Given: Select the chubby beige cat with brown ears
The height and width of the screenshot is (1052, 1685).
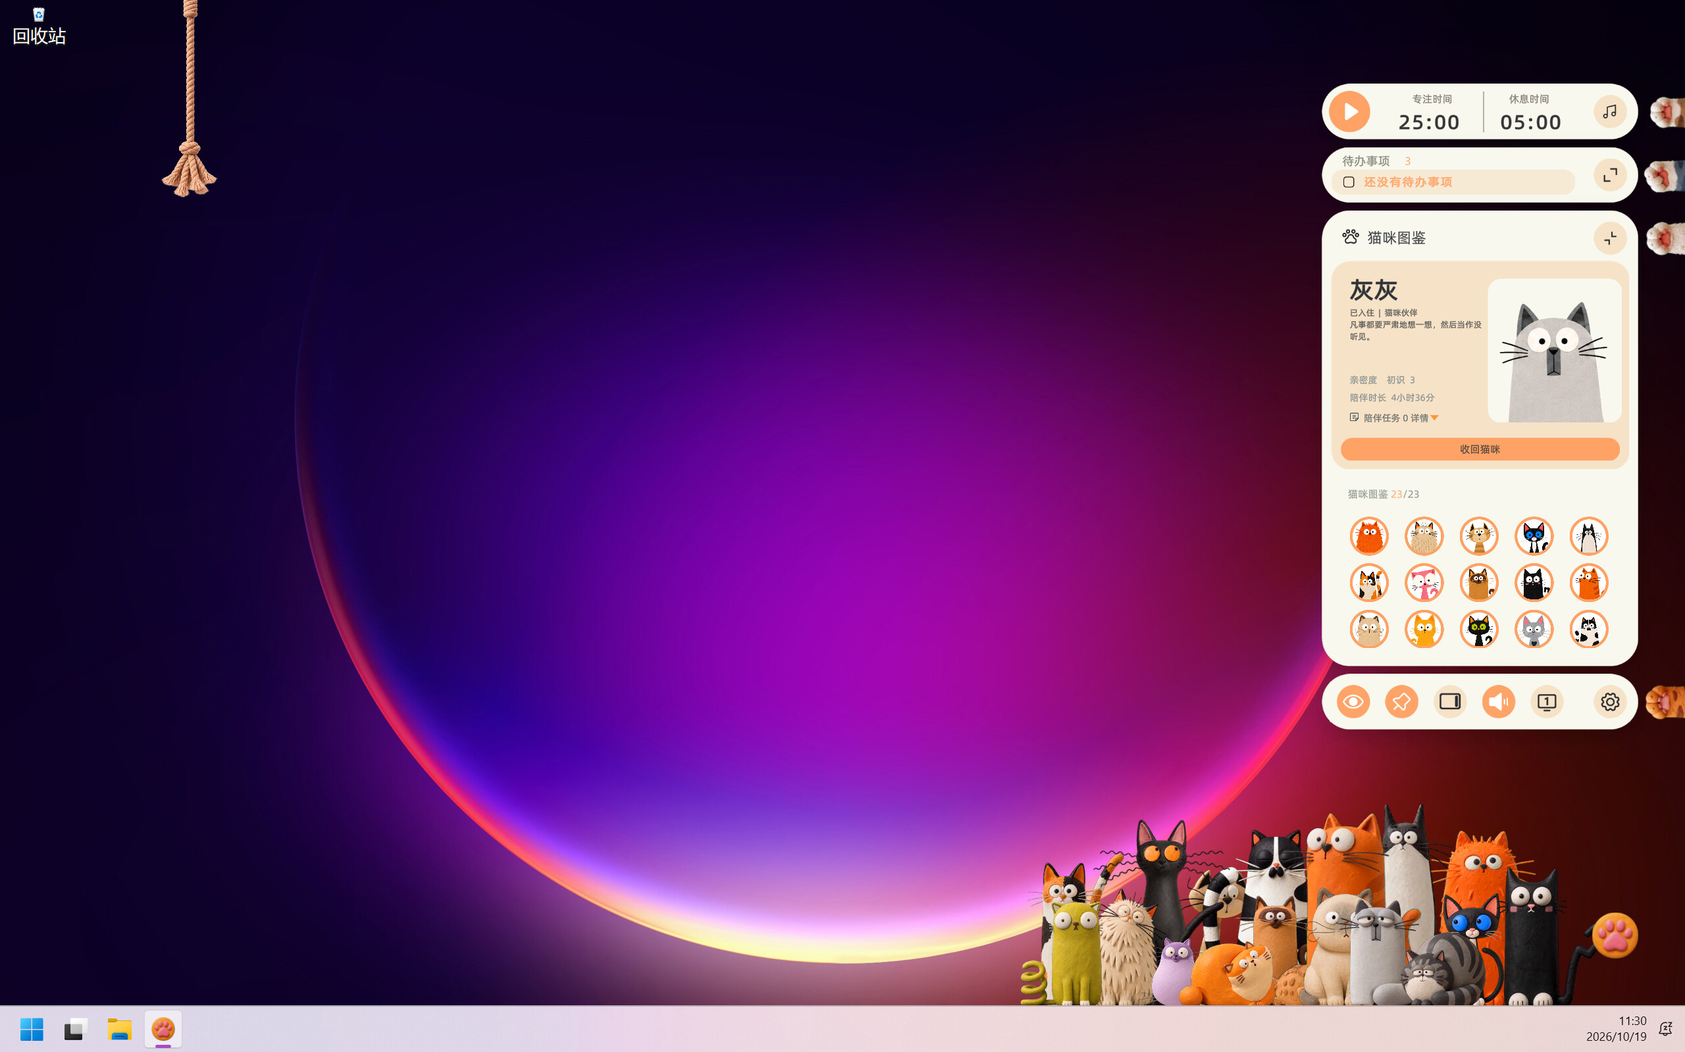Looking at the screenshot, I should pos(1369,629).
